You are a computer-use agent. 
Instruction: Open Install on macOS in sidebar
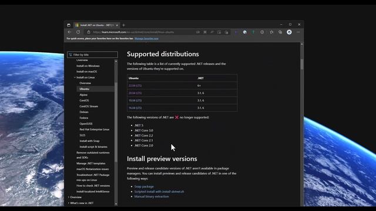(x=87, y=72)
